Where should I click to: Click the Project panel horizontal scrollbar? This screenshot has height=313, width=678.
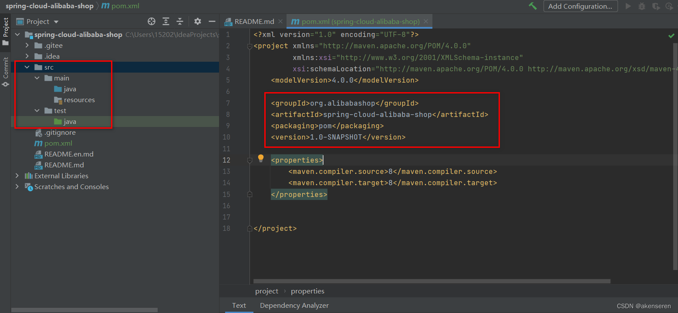(x=84, y=310)
